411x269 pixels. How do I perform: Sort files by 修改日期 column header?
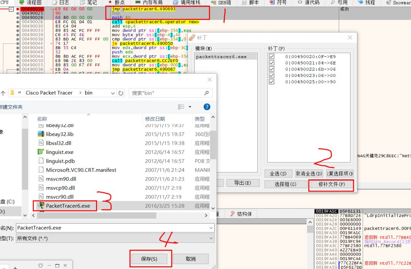coord(155,119)
